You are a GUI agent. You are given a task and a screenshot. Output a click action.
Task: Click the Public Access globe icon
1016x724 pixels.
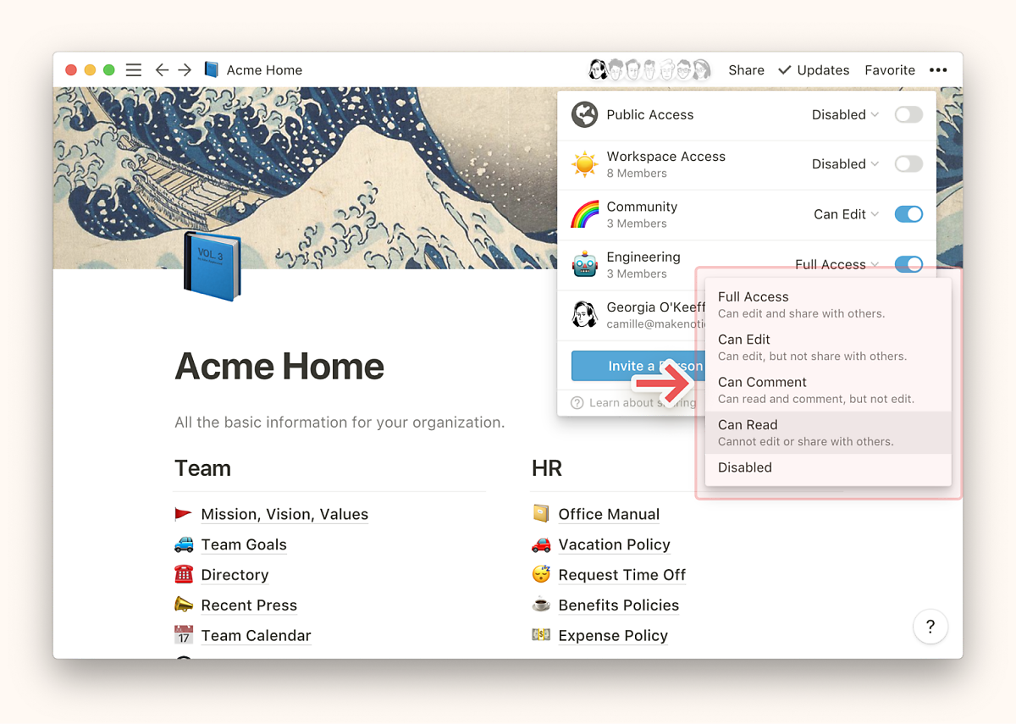pyautogui.click(x=584, y=114)
